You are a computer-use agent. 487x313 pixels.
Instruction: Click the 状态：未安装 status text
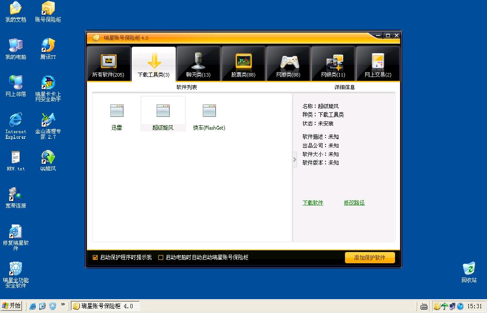pos(318,124)
